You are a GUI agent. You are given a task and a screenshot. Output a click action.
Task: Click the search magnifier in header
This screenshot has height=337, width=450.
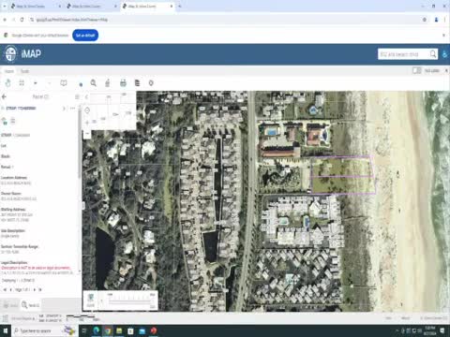(x=433, y=54)
